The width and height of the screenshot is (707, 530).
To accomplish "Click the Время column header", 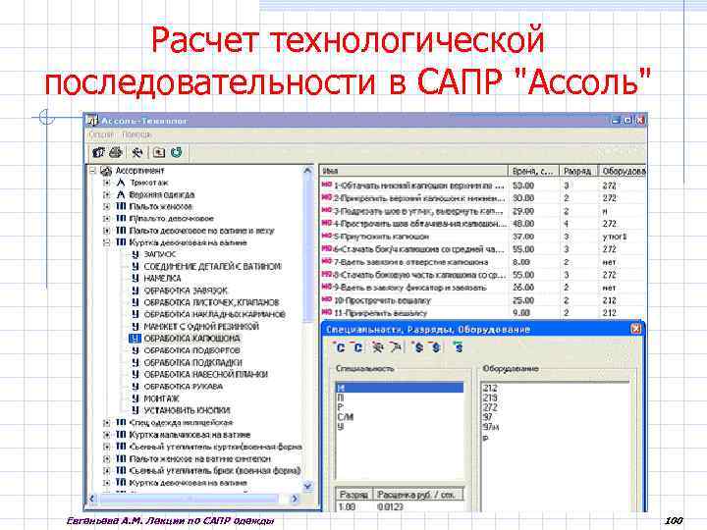I will 533,171.
